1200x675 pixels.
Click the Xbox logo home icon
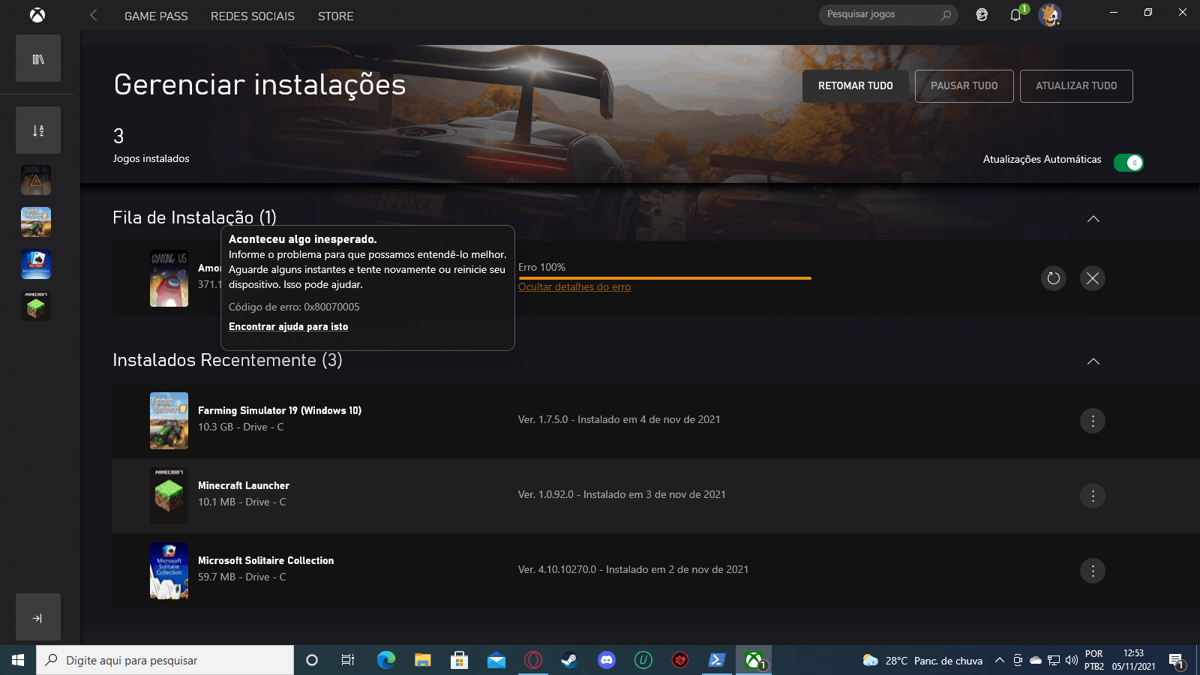click(x=37, y=15)
